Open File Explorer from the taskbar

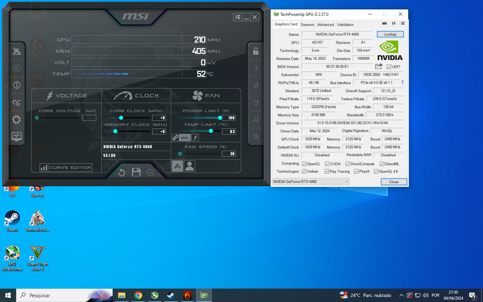click(x=121, y=295)
